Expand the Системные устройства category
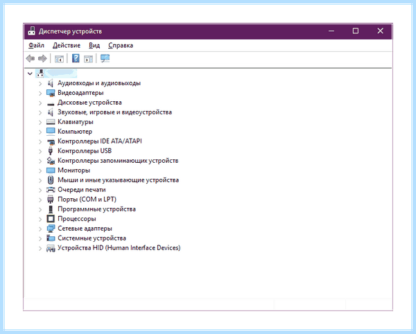 pyautogui.click(x=40, y=238)
